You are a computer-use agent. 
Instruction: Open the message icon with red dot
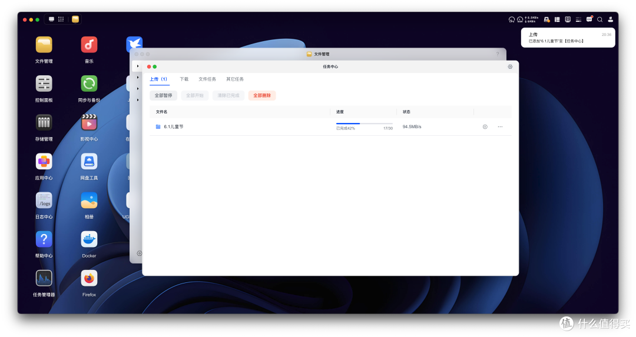(589, 19)
